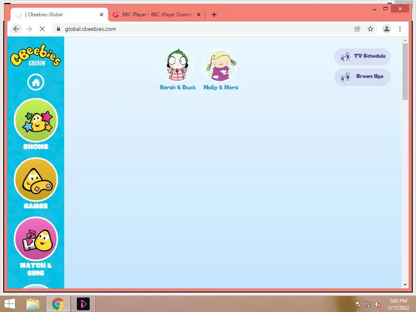416x312 pixels.
Task: Click the Chrome taskbar icon
Action: [58, 304]
